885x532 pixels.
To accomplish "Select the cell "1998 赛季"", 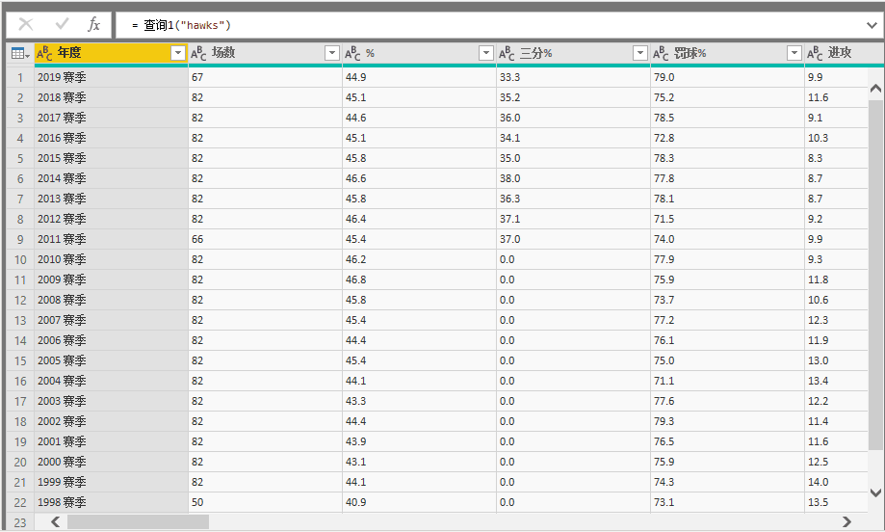I will [111, 503].
